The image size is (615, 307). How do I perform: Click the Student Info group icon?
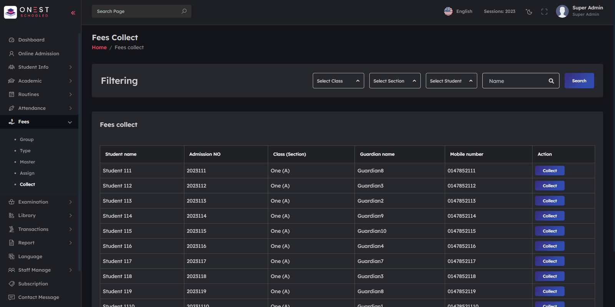click(x=12, y=67)
